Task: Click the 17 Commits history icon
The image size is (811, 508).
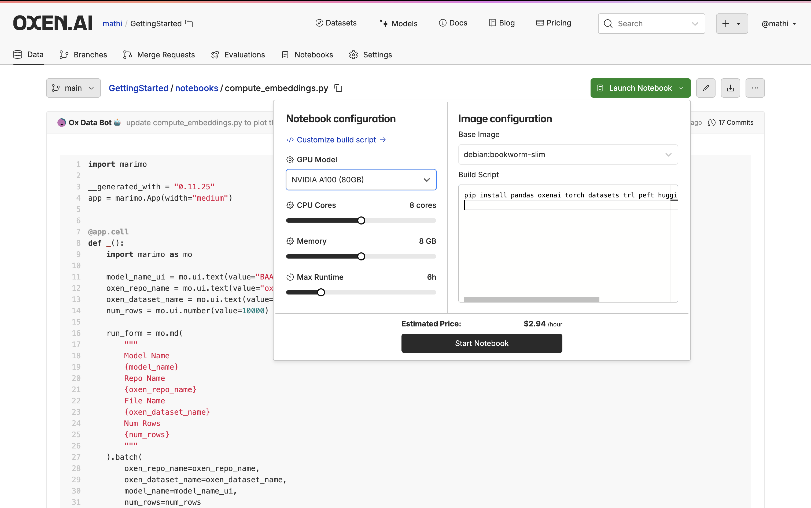Action: pyautogui.click(x=711, y=123)
